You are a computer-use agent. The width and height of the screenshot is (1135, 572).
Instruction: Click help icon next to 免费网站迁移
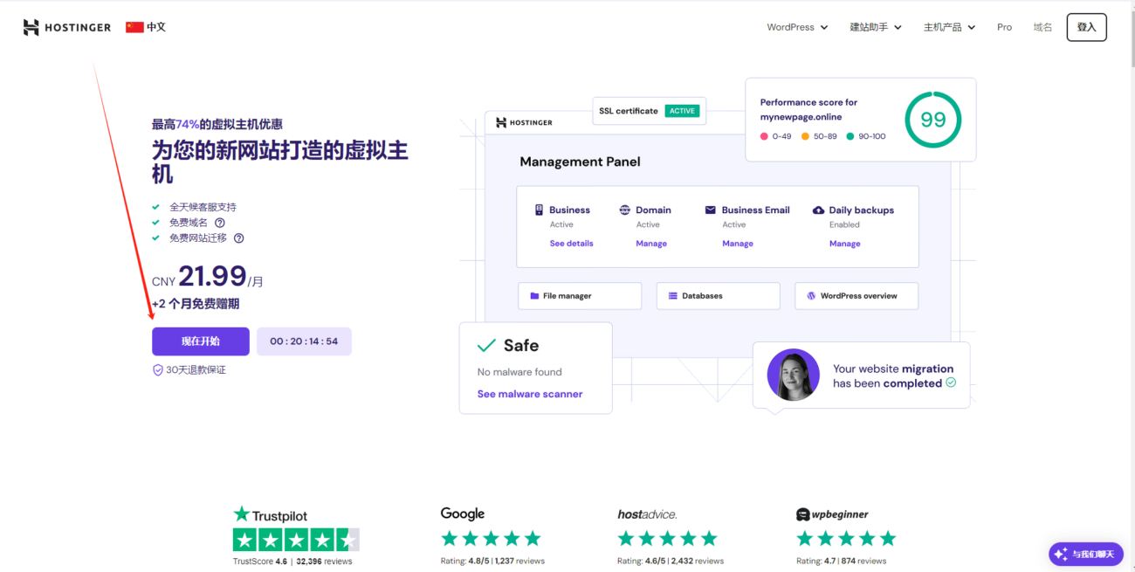tap(238, 238)
